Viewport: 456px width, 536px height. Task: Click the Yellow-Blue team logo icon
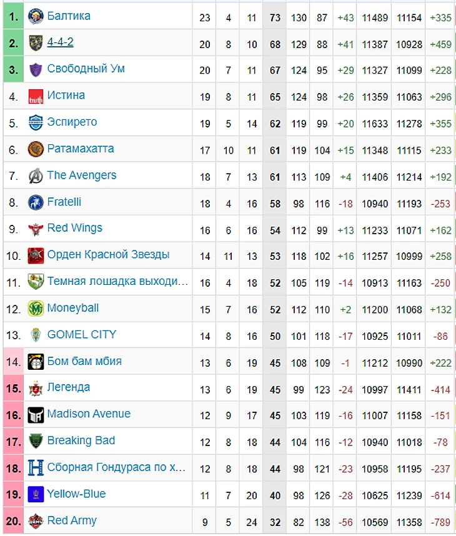pyautogui.click(x=36, y=494)
